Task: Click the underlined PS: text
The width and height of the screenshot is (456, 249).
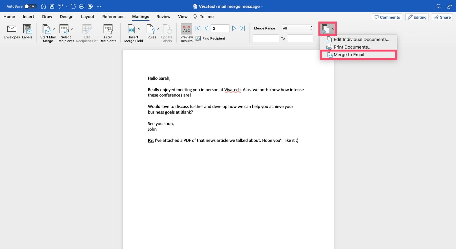Action: tap(151, 140)
